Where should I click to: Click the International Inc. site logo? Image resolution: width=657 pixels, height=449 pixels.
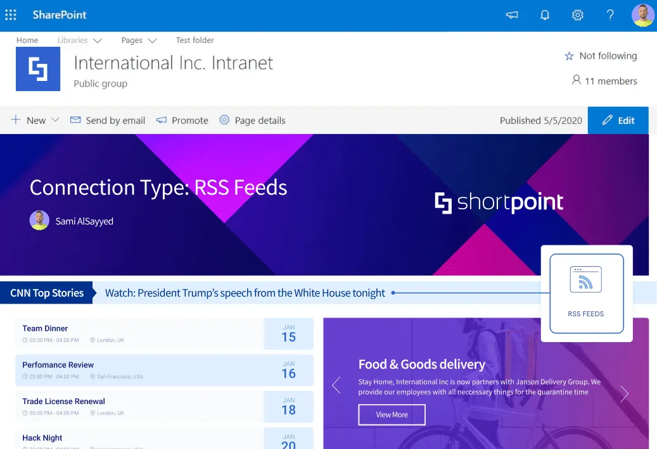(38, 69)
